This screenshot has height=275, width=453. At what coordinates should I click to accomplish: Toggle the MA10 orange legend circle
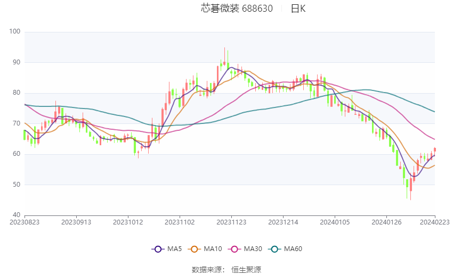[195, 249]
